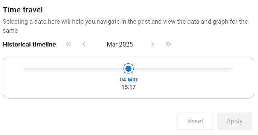Click the end of the timeline track
Image resolution: width=258 pixels, height=135 pixels.
coord(232,69)
